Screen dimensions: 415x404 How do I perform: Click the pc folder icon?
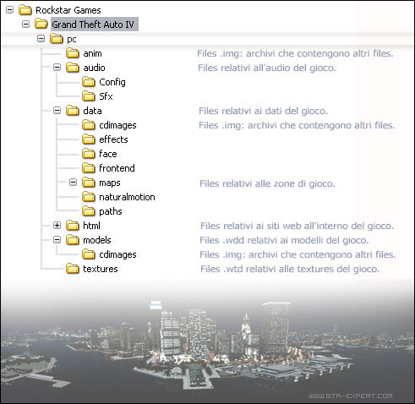57,39
